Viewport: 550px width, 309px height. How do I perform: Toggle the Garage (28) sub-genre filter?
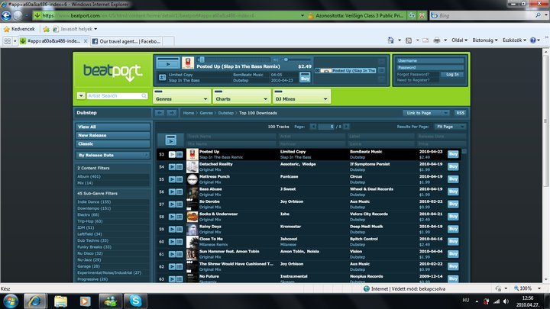[x=89, y=266]
